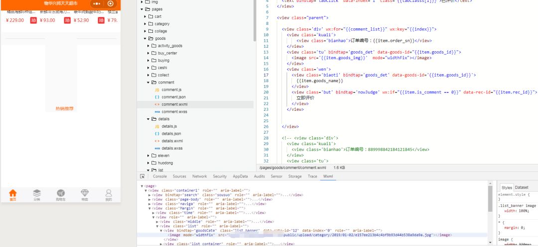538x247 pixels.
Task: Select the angle-bracket icon of comment.wxml
Action: click(157, 104)
